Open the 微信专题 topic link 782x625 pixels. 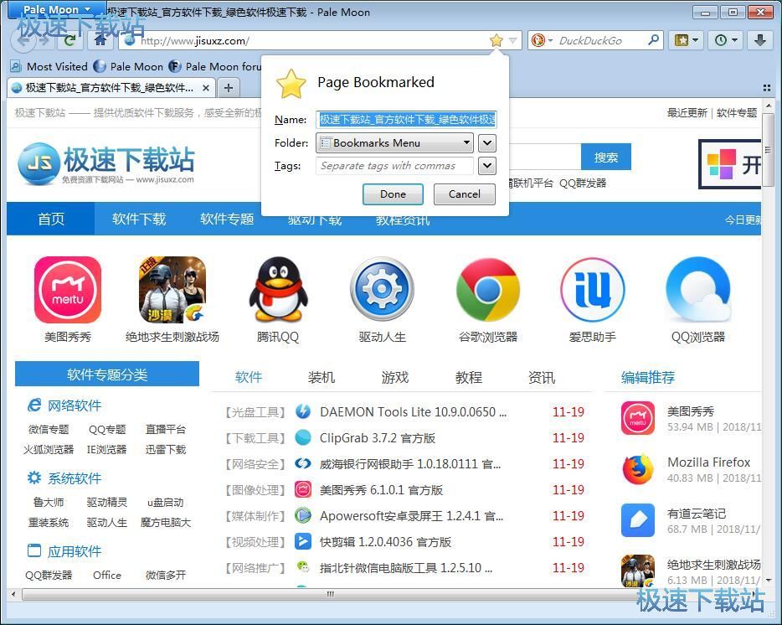click(49, 429)
